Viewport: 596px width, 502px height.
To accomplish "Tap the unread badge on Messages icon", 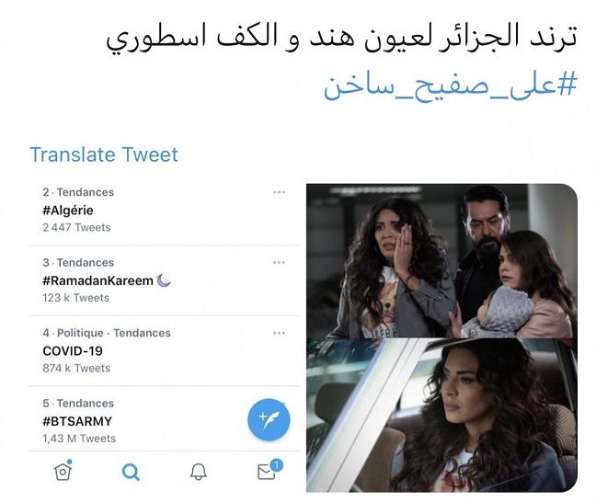I will [276, 465].
